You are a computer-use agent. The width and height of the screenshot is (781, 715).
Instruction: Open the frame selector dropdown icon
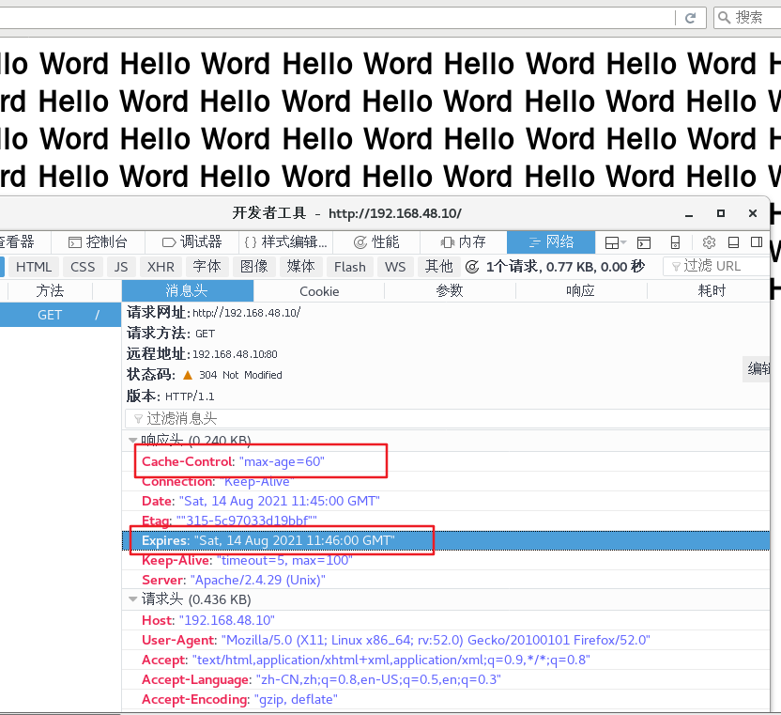click(615, 242)
